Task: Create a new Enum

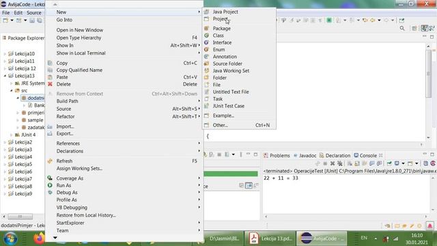Action: pyautogui.click(x=218, y=49)
